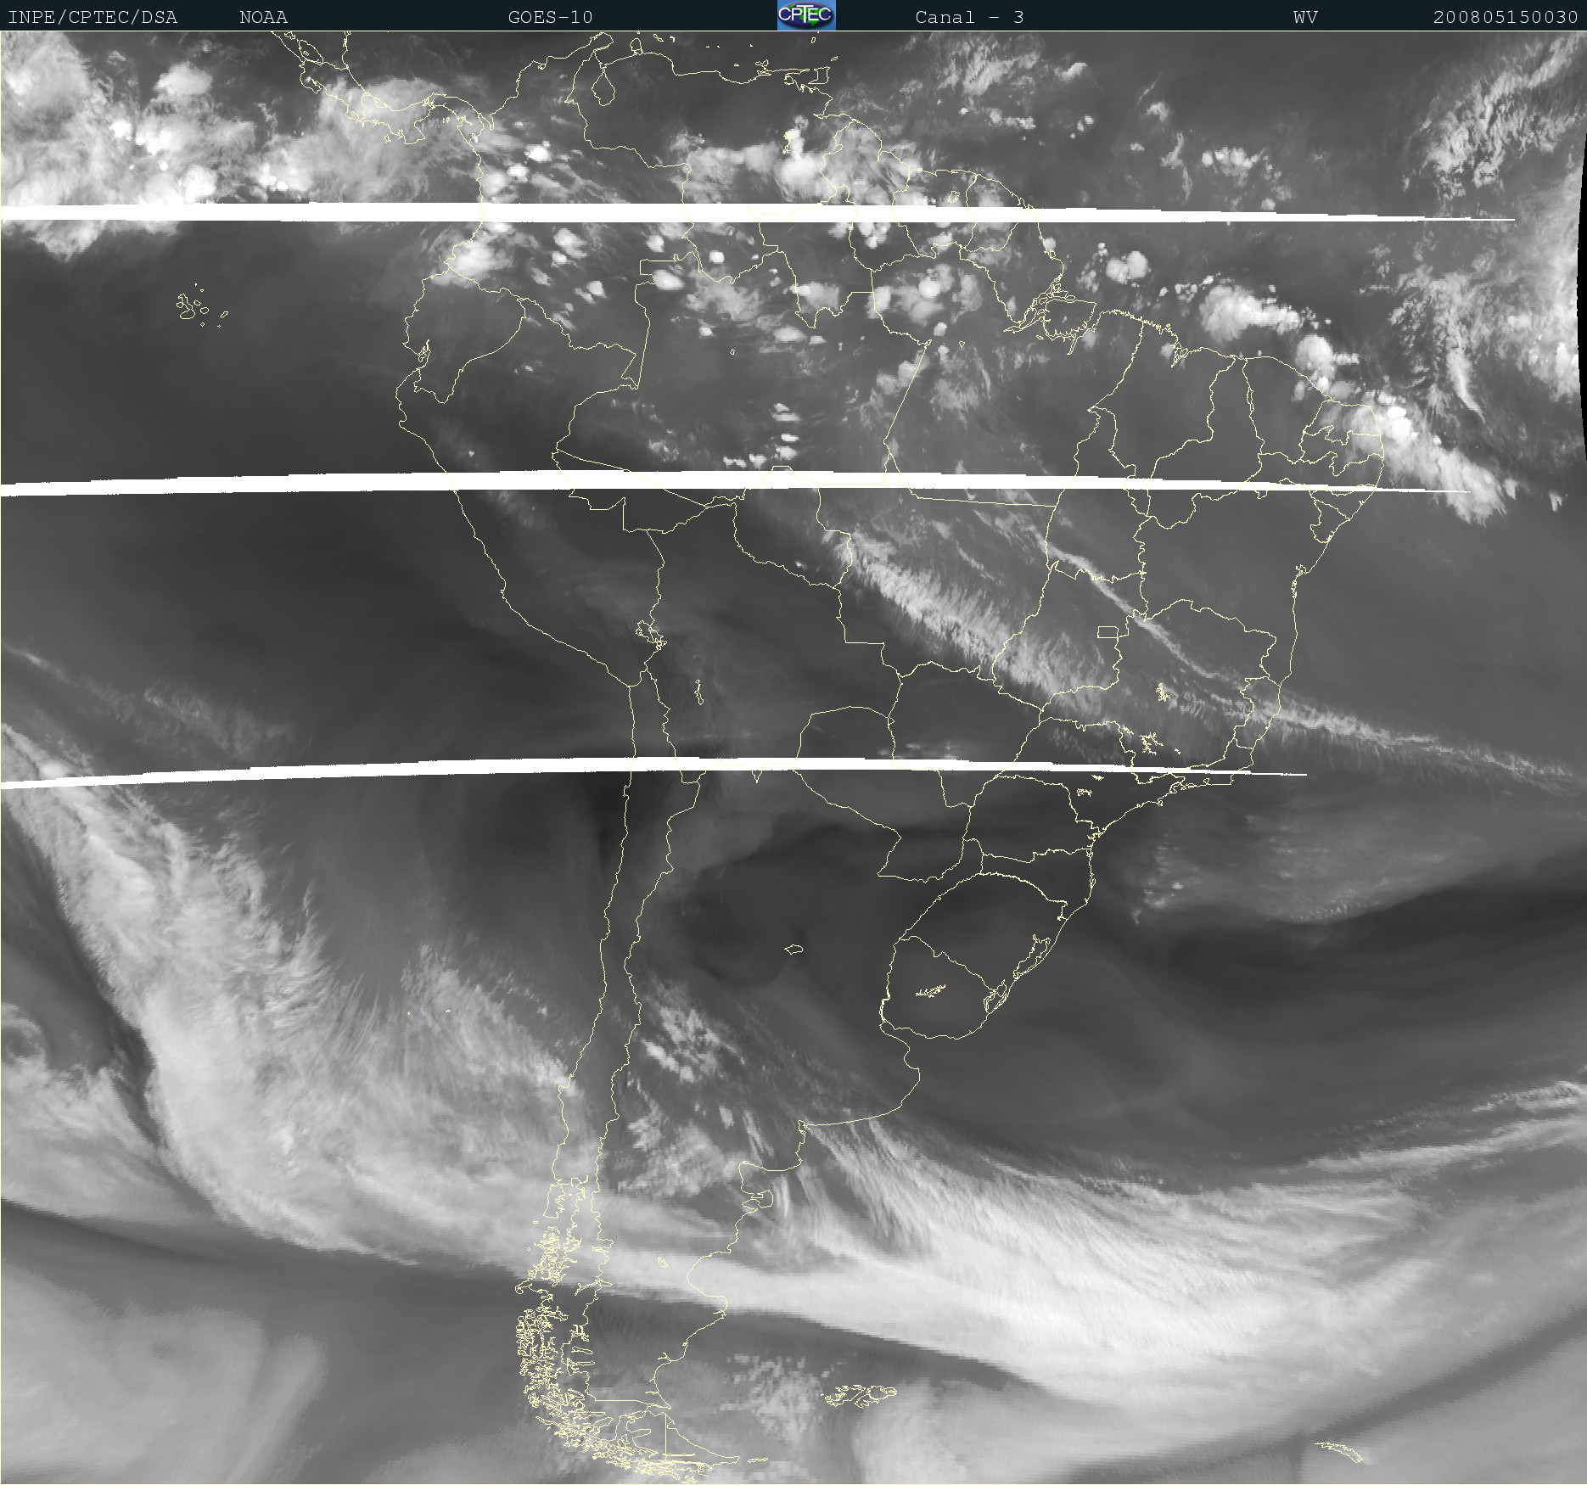Click the NOAA label in the header
Viewport: 1587px width, 1485px height.
click(x=263, y=17)
